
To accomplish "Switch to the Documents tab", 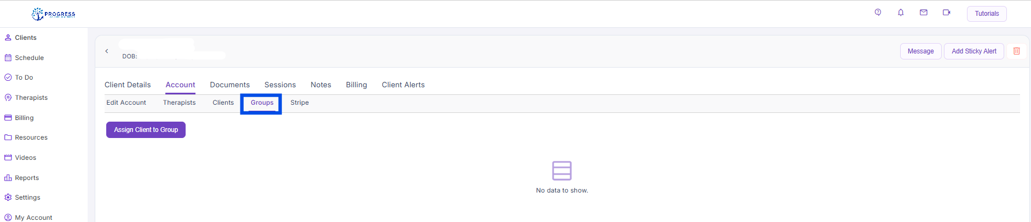I will (x=229, y=85).
